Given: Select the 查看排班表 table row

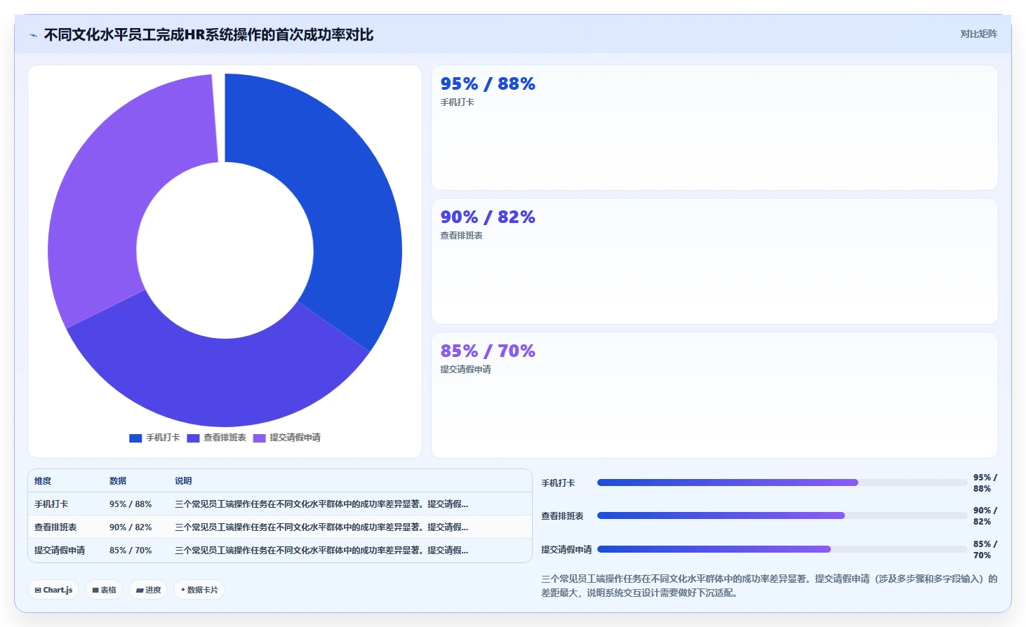Looking at the screenshot, I should tap(280, 527).
